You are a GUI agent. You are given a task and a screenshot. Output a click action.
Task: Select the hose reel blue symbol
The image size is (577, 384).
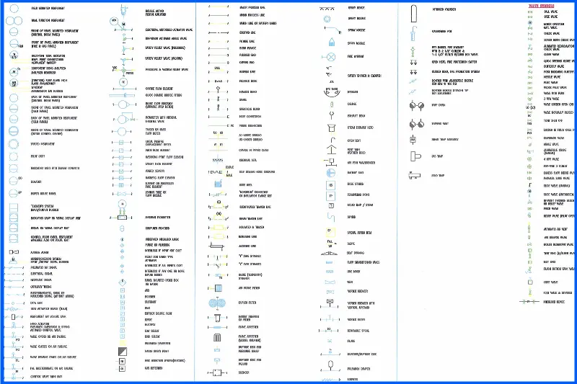pyautogui.click(x=218, y=184)
